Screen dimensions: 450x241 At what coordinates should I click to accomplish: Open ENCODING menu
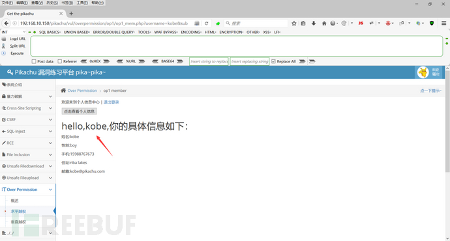(x=191, y=32)
